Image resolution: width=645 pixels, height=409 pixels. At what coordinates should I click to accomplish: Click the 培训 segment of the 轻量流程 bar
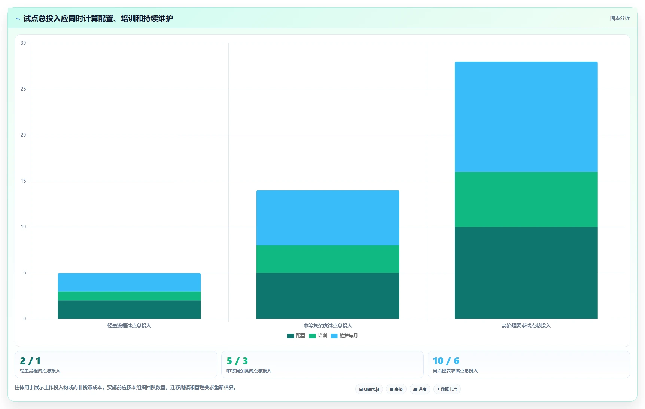pos(129,296)
